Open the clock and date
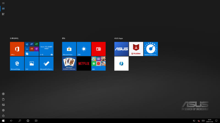The width and height of the screenshot is (220, 123). coord(210,121)
